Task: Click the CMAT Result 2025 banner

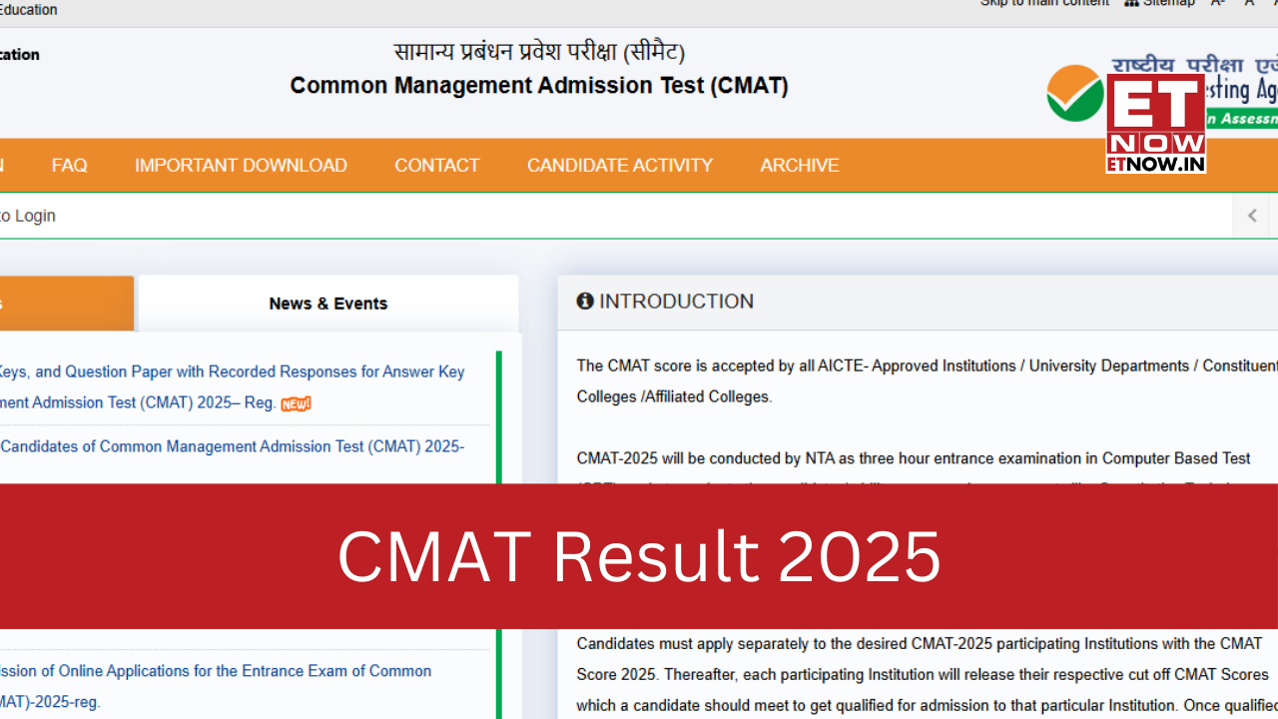Action: click(639, 556)
